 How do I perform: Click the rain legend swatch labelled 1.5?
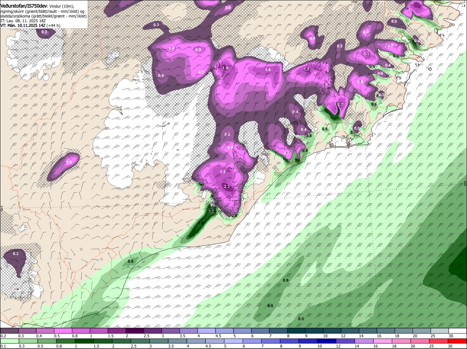click(103, 341)
